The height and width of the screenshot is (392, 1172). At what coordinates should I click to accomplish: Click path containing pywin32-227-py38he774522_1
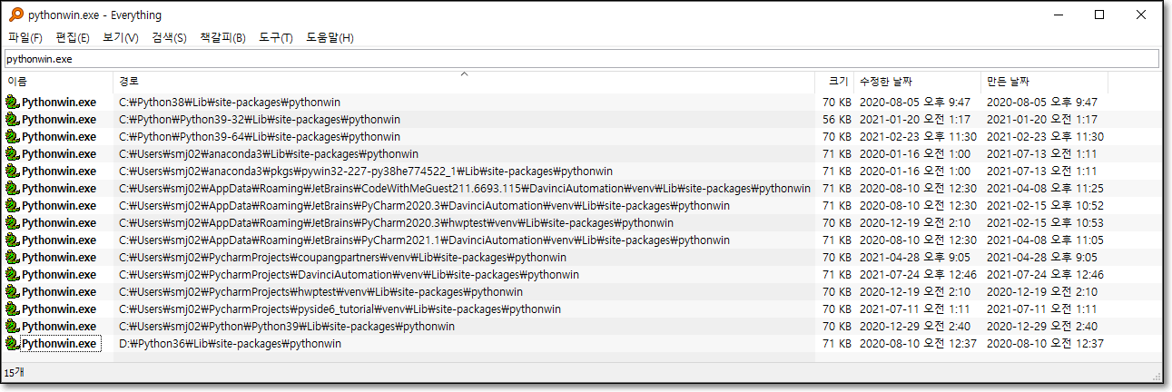pos(366,171)
